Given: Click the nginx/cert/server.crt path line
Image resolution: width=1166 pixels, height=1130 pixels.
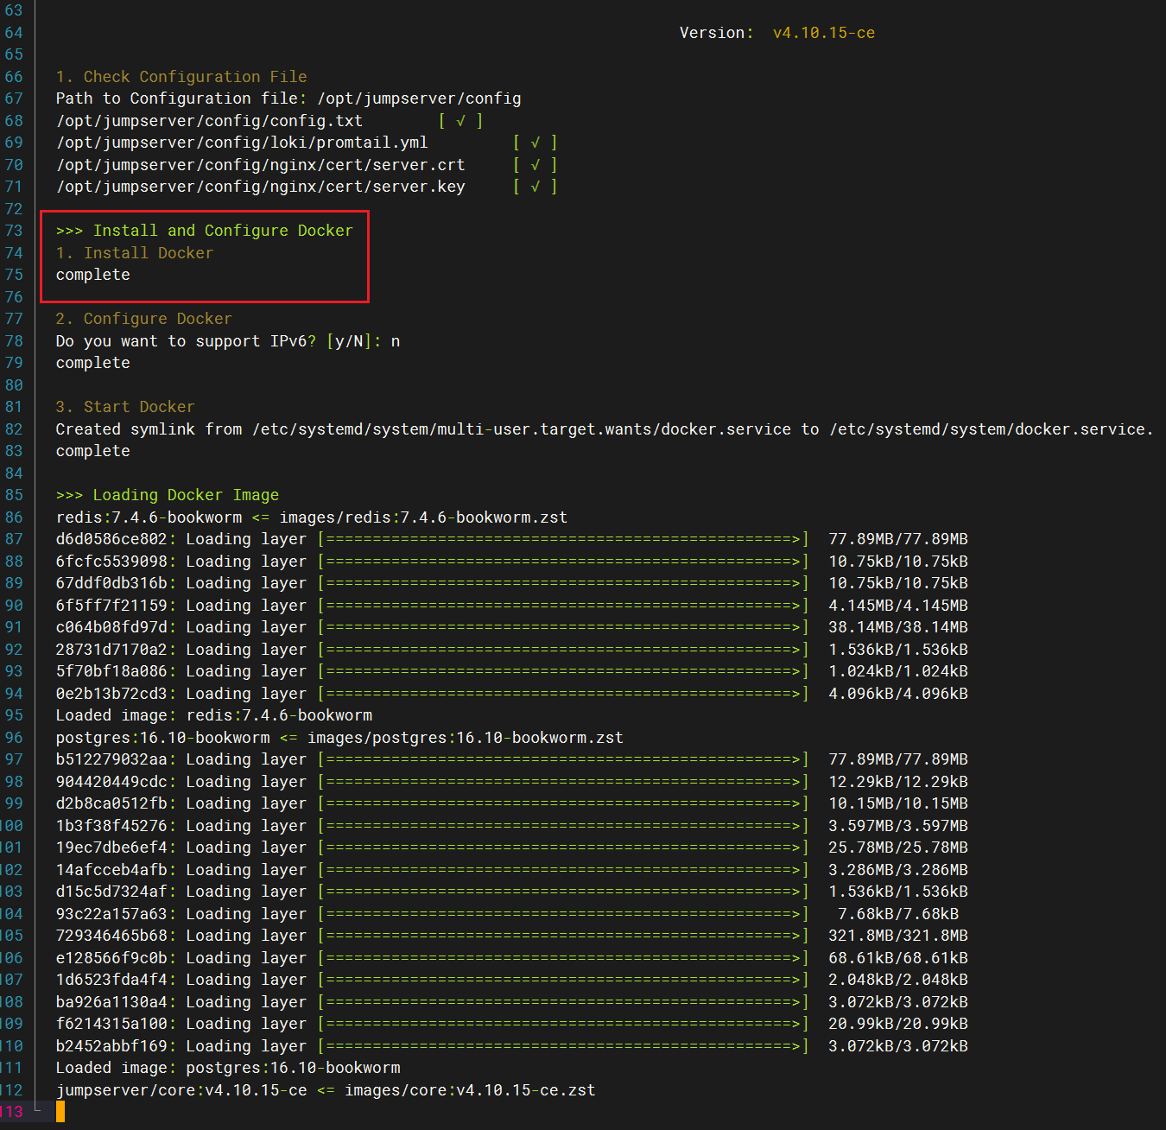Looking at the screenshot, I should (x=261, y=165).
